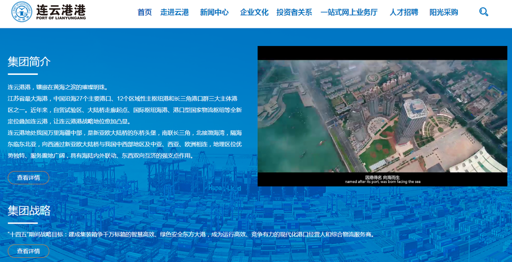Image resolution: width=512 pixels, height=262 pixels.
Task: Click 查看详情 under 集团简介
Action: pyautogui.click(x=28, y=178)
